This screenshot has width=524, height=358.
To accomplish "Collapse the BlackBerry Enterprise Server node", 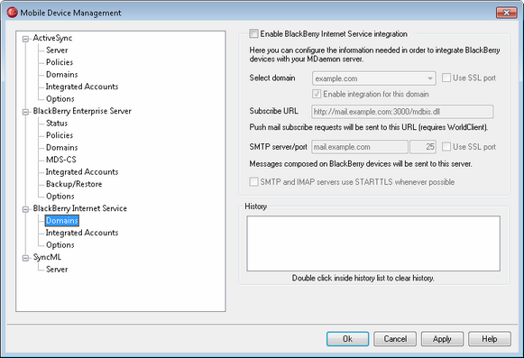I will tap(25, 113).
